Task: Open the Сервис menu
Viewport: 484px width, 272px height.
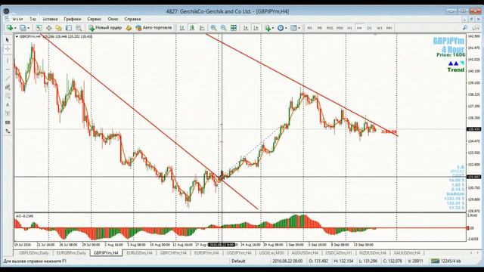Action: [94, 19]
